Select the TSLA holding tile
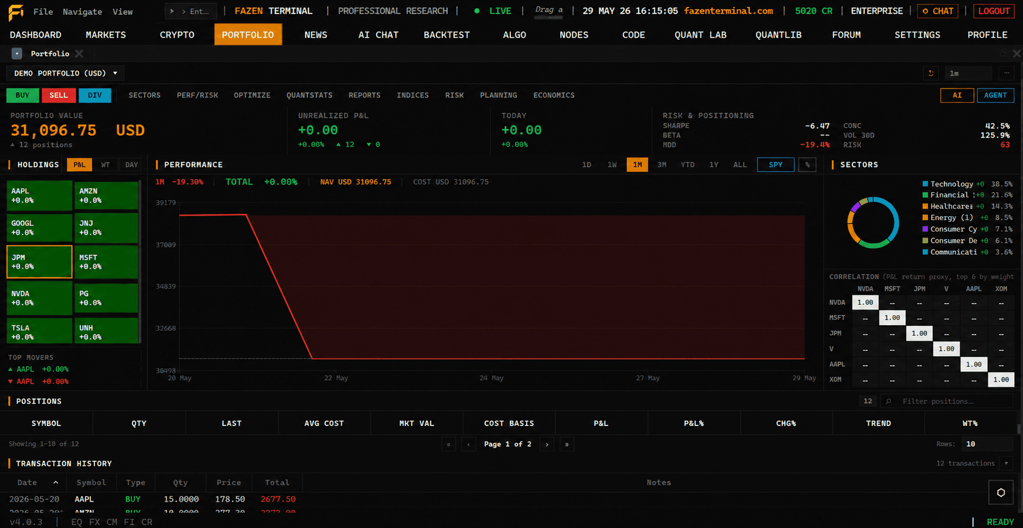The width and height of the screenshot is (1023, 528). point(39,331)
